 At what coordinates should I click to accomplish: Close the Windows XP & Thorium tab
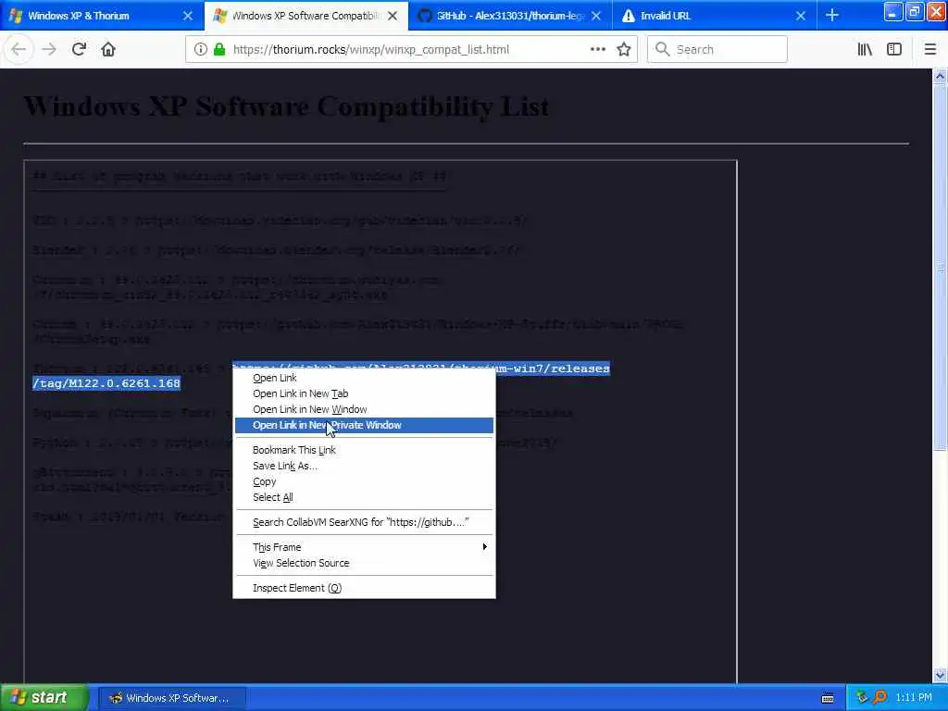point(188,16)
